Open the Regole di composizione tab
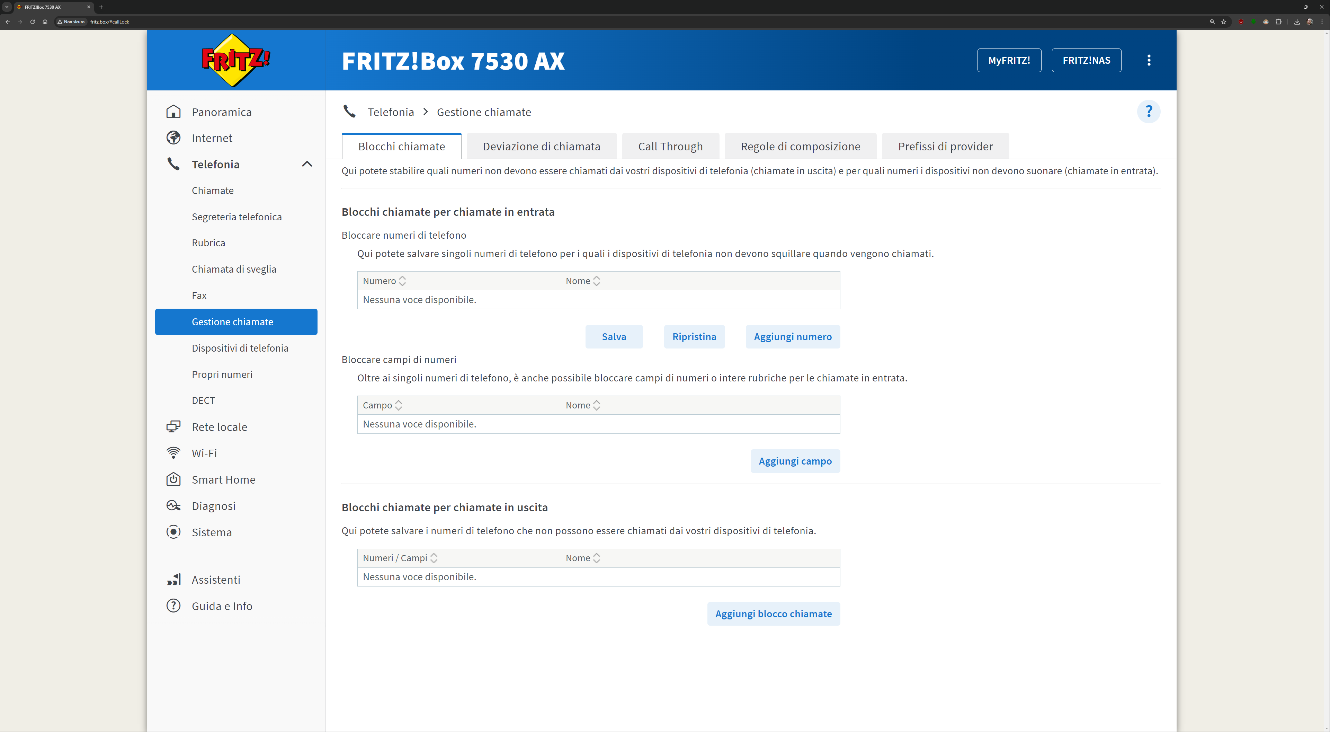 click(800, 147)
